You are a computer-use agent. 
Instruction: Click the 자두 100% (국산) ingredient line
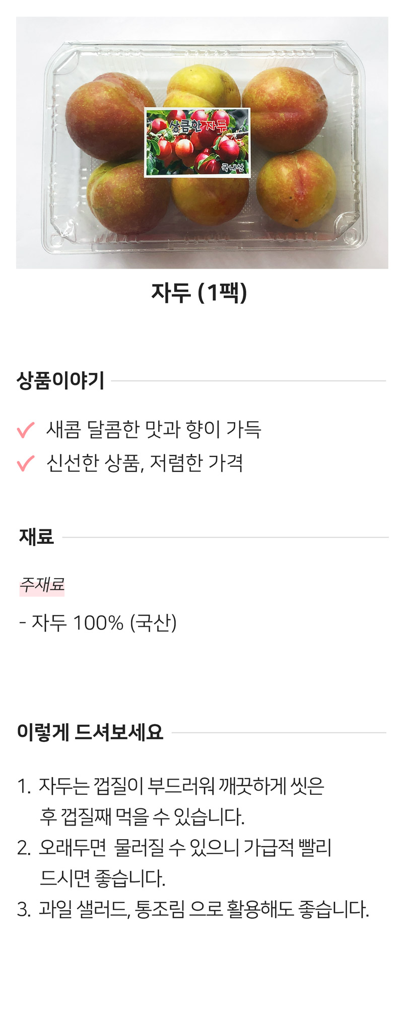click(x=98, y=623)
